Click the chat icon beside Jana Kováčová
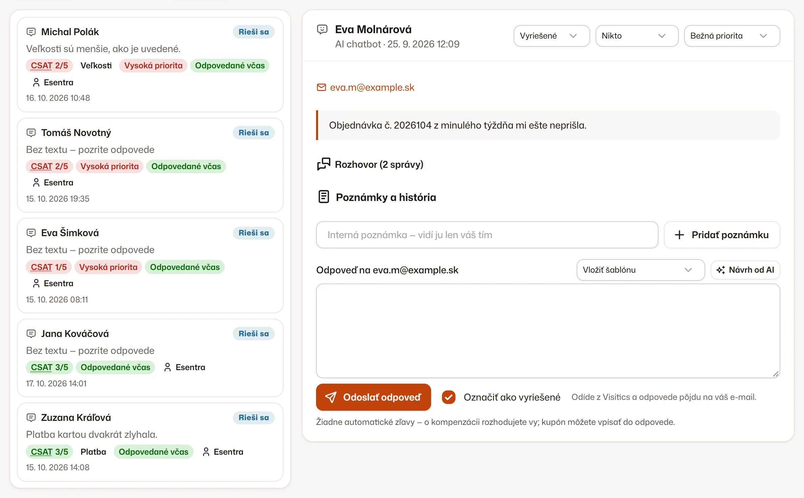 coord(31,334)
